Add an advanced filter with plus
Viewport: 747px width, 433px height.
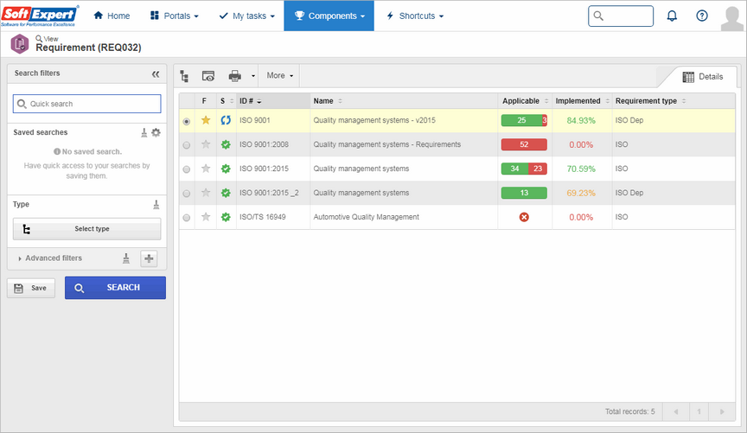149,258
